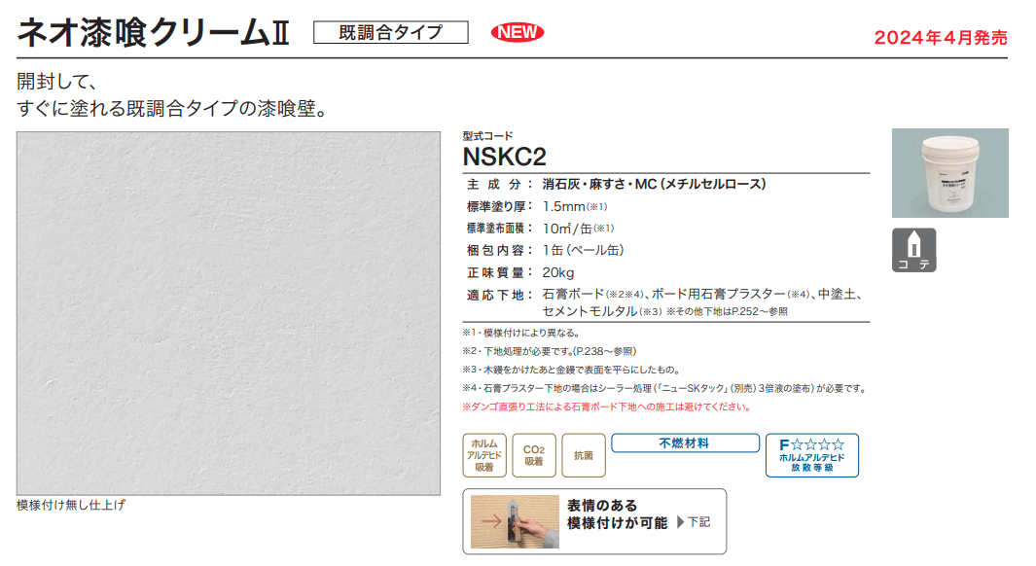Click the red NEW badge
This screenshot has width=1036, height=566.
(x=518, y=32)
